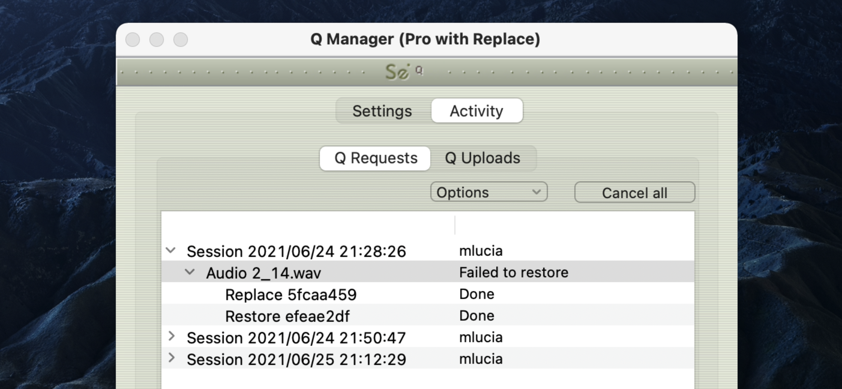Image resolution: width=842 pixels, height=389 pixels.
Task: Open the Q Requests tab
Action: (x=376, y=158)
